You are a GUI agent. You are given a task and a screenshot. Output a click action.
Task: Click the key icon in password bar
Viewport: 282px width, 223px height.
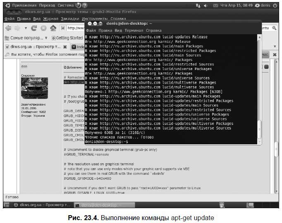click(7, 54)
